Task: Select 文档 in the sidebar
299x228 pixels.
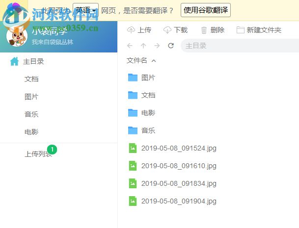Action: (31, 79)
